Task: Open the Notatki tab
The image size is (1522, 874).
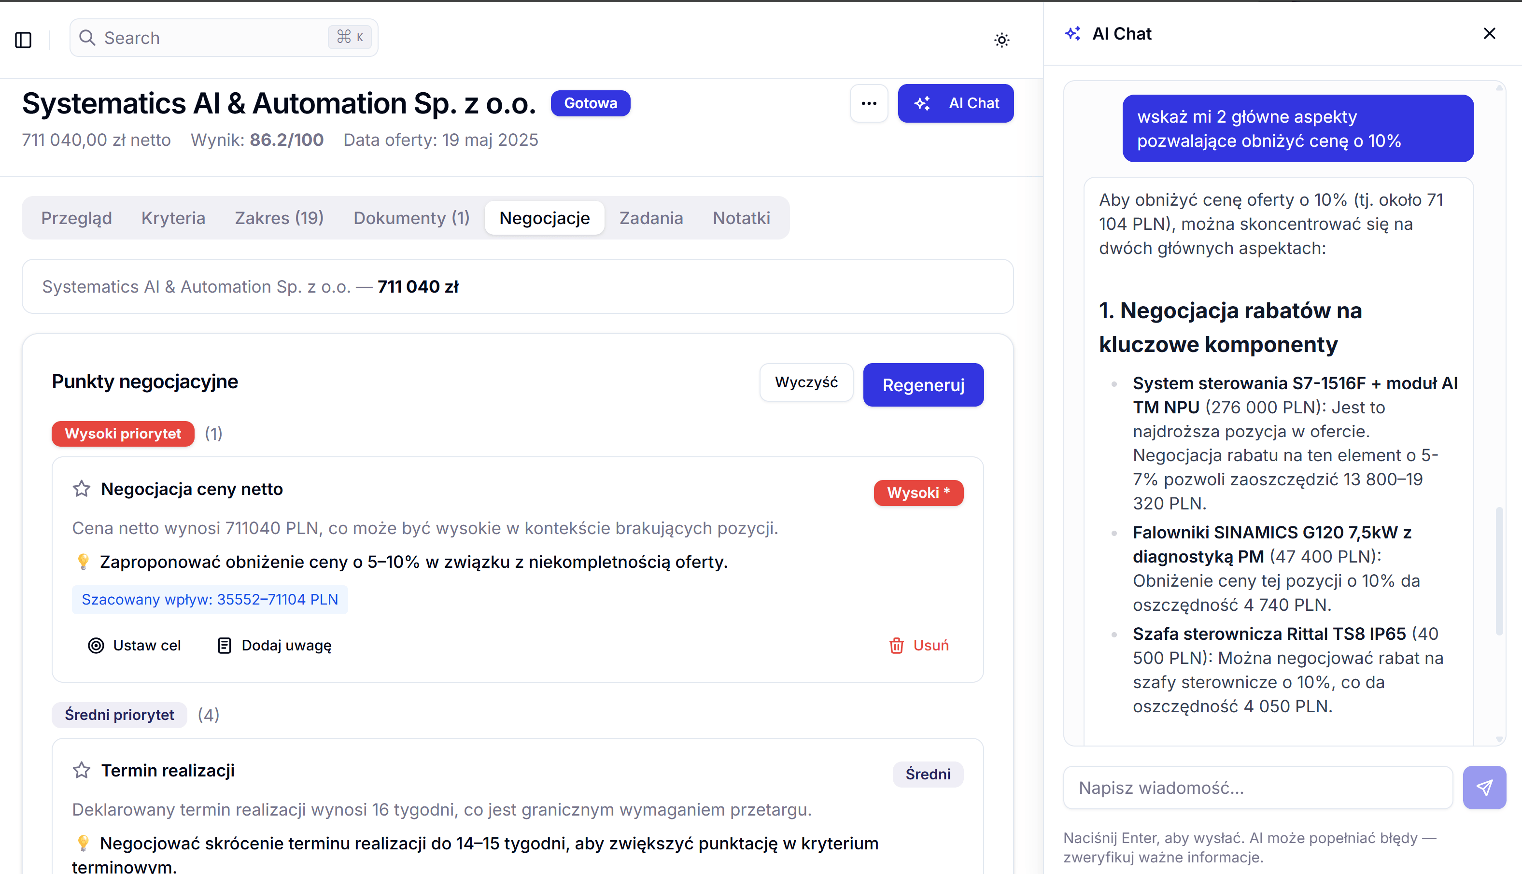Action: point(741,218)
